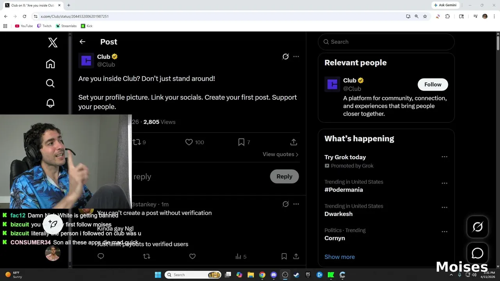Open Windows Start menu
Image resolution: width=500 pixels, height=281 pixels.
158,275
